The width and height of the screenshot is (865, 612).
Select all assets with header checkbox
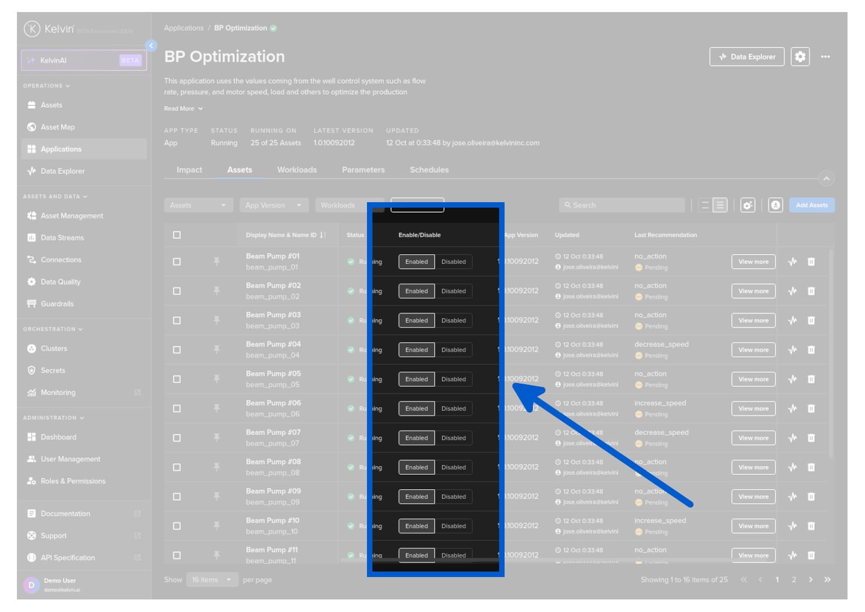tap(177, 235)
